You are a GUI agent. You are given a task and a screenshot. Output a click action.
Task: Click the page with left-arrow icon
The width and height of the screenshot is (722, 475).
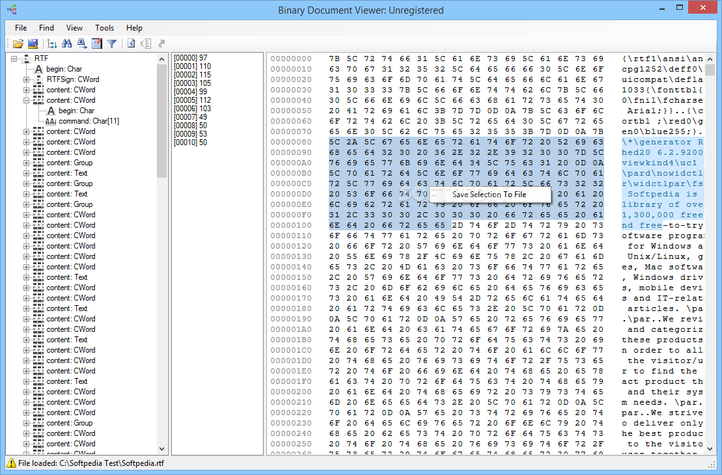point(132,44)
